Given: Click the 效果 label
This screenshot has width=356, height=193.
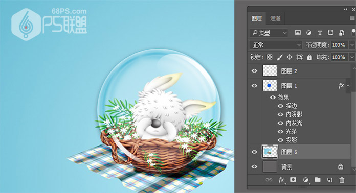Looking at the screenshot, I should (283, 98).
